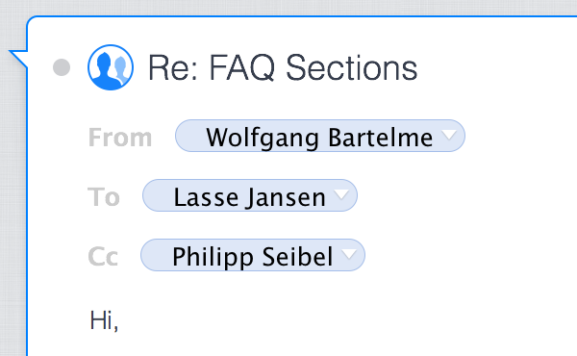This screenshot has width=577, height=356.
Task: Click the word "Sections" in the subject
Action: [352, 67]
